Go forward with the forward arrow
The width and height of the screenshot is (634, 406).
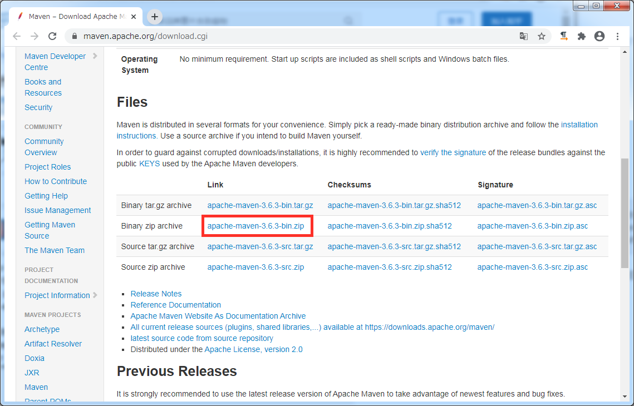tap(35, 36)
